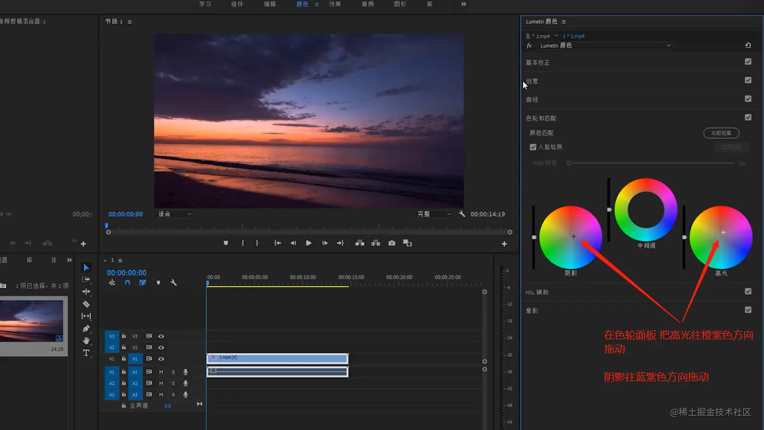Reset the Lumetri color effect
This screenshot has width=764, height=430.
[x=748, y=45]
